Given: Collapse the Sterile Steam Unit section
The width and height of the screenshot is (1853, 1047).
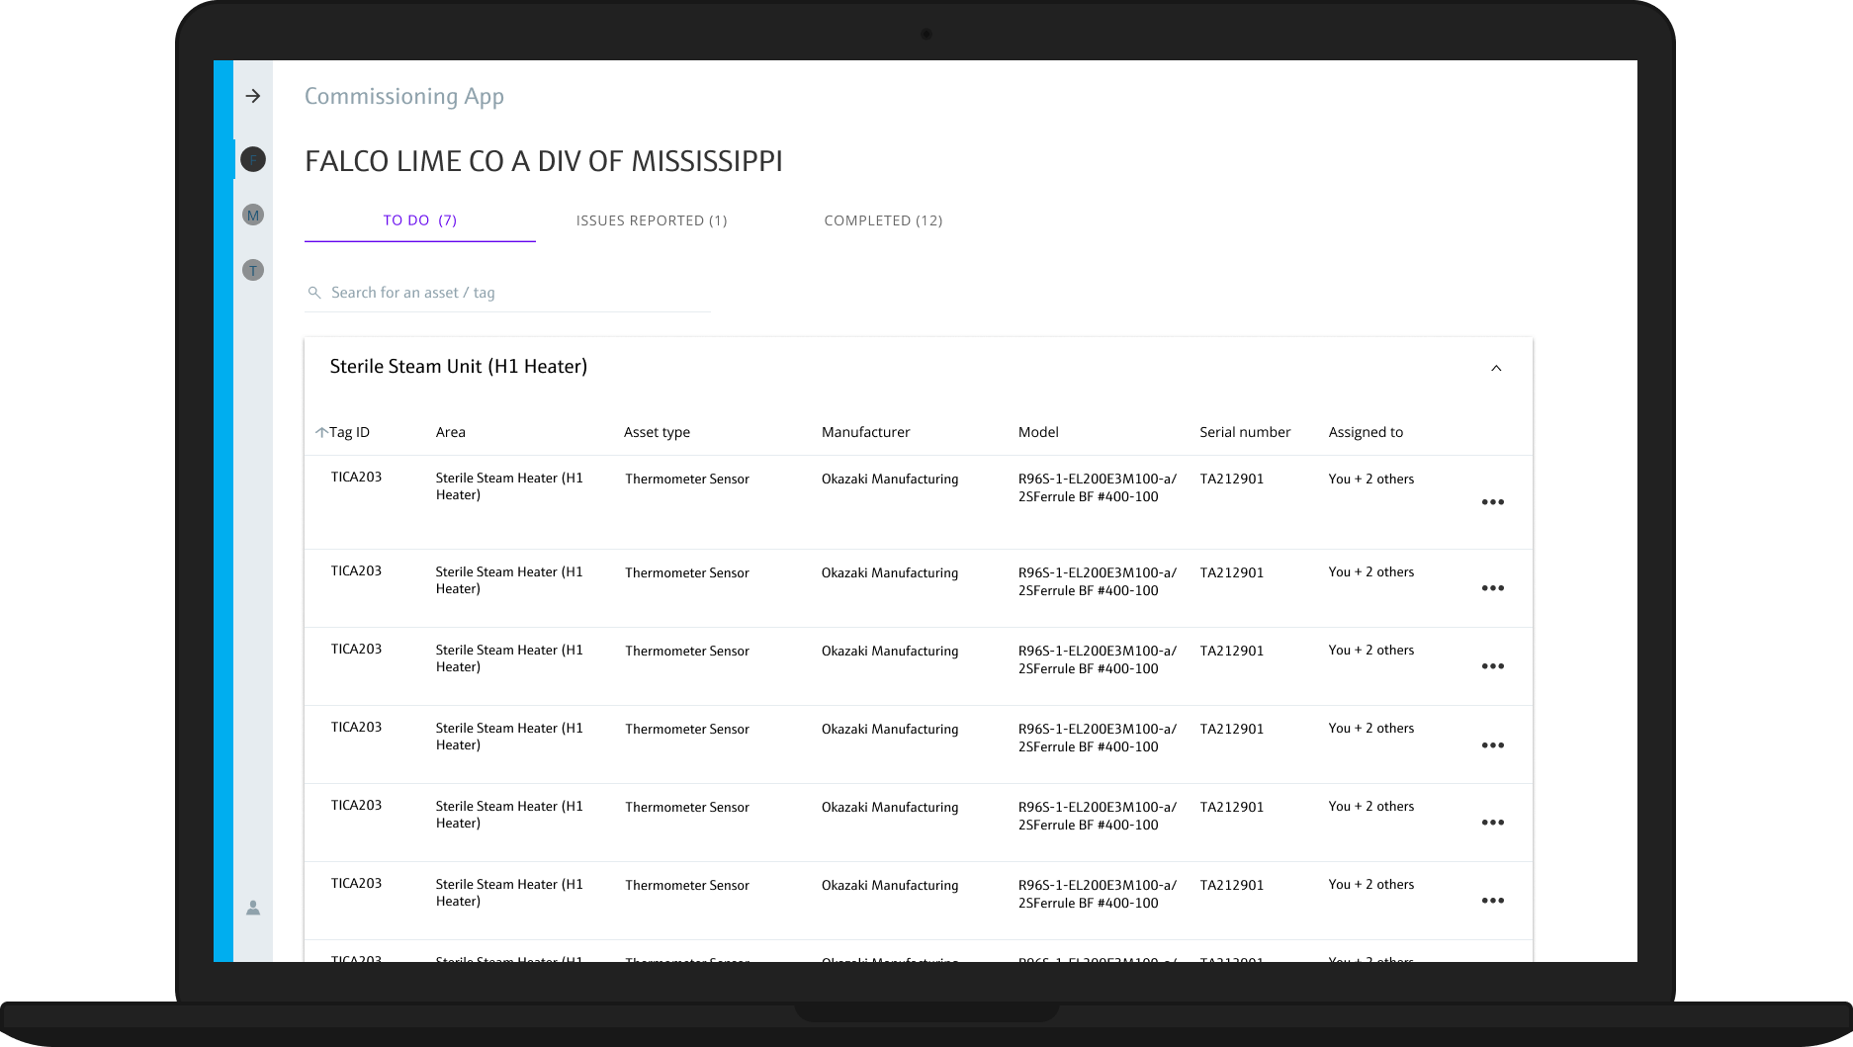Looking at the screenshot, I should pyautogui.click(x=1496, y=368).
